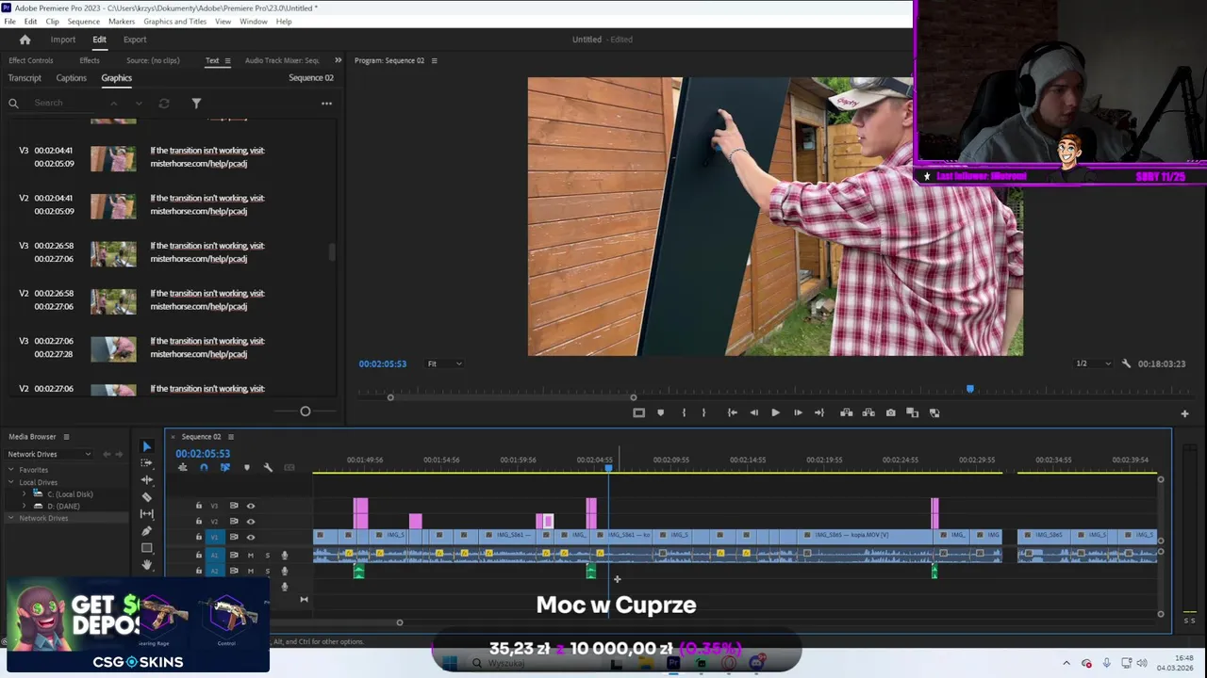Viewport: 1207px width, 678px height.
Task: Open the Export workspace
Action: pos(135,40)
